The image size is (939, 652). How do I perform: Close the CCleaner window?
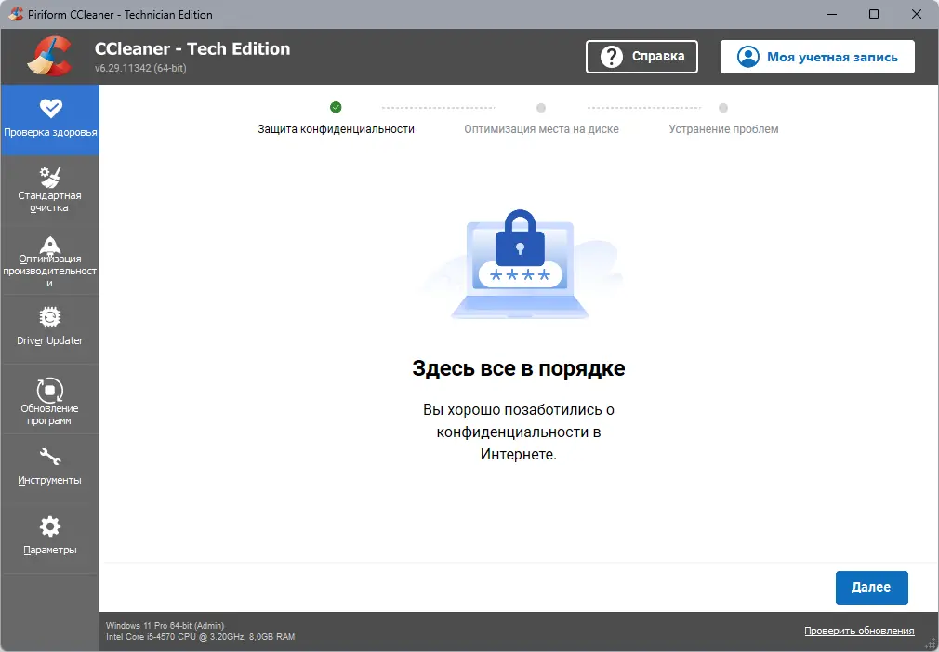point(917,14)
